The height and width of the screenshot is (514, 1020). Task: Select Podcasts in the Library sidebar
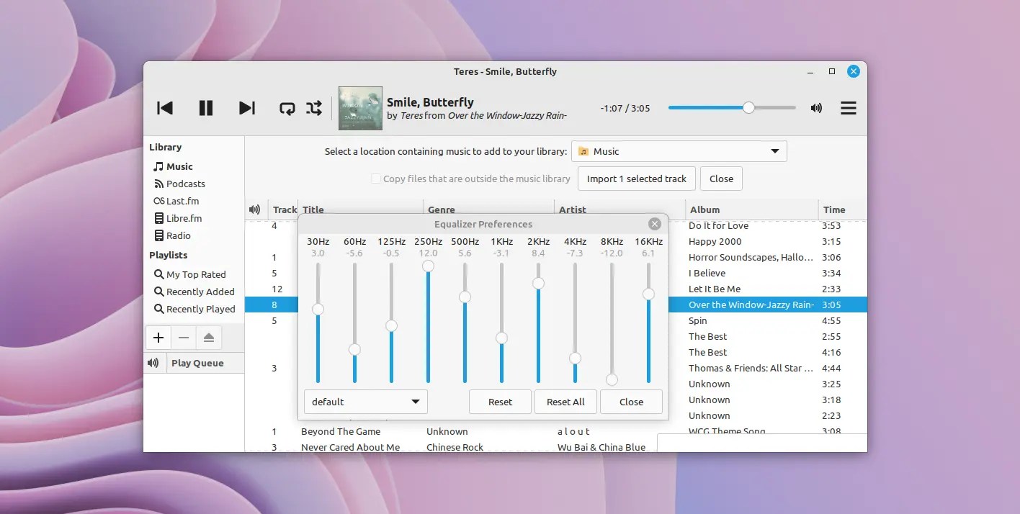[184, 184]
